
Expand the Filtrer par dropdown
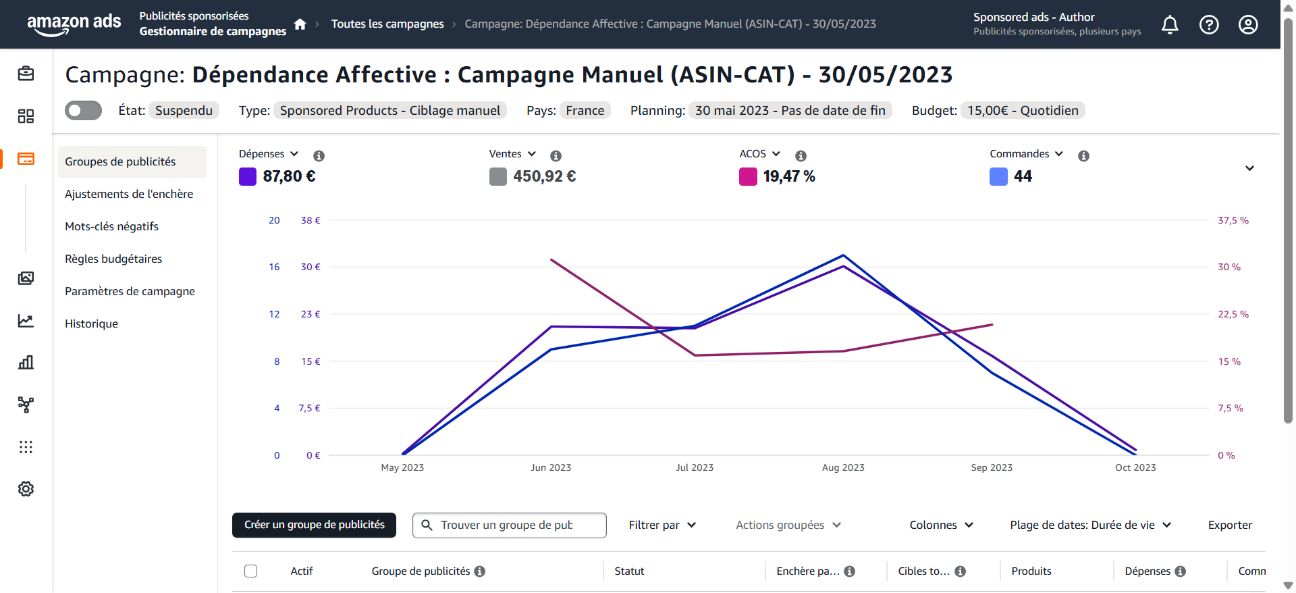[662, 525]
